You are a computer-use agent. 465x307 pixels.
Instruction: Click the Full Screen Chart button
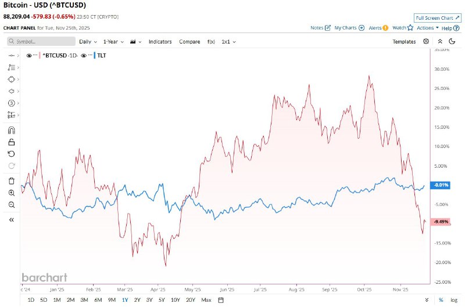[x=437, y=19]
